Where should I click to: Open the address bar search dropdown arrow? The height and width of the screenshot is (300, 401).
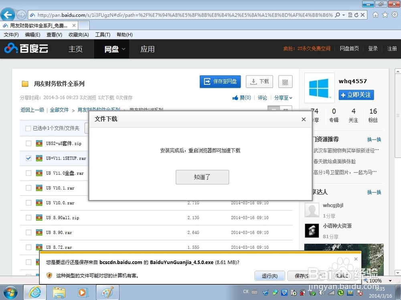coord(344,15)
